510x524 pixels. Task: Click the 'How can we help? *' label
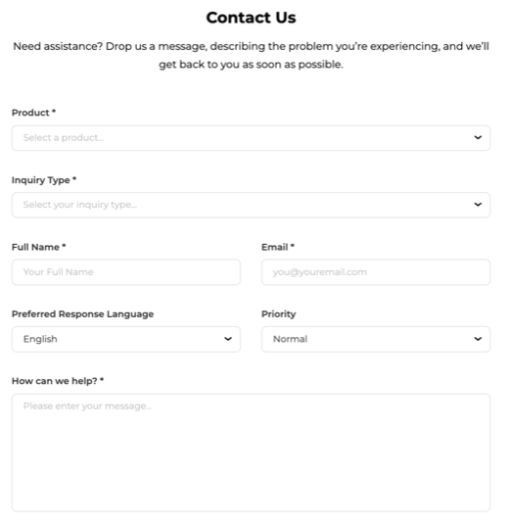[58, 381]
